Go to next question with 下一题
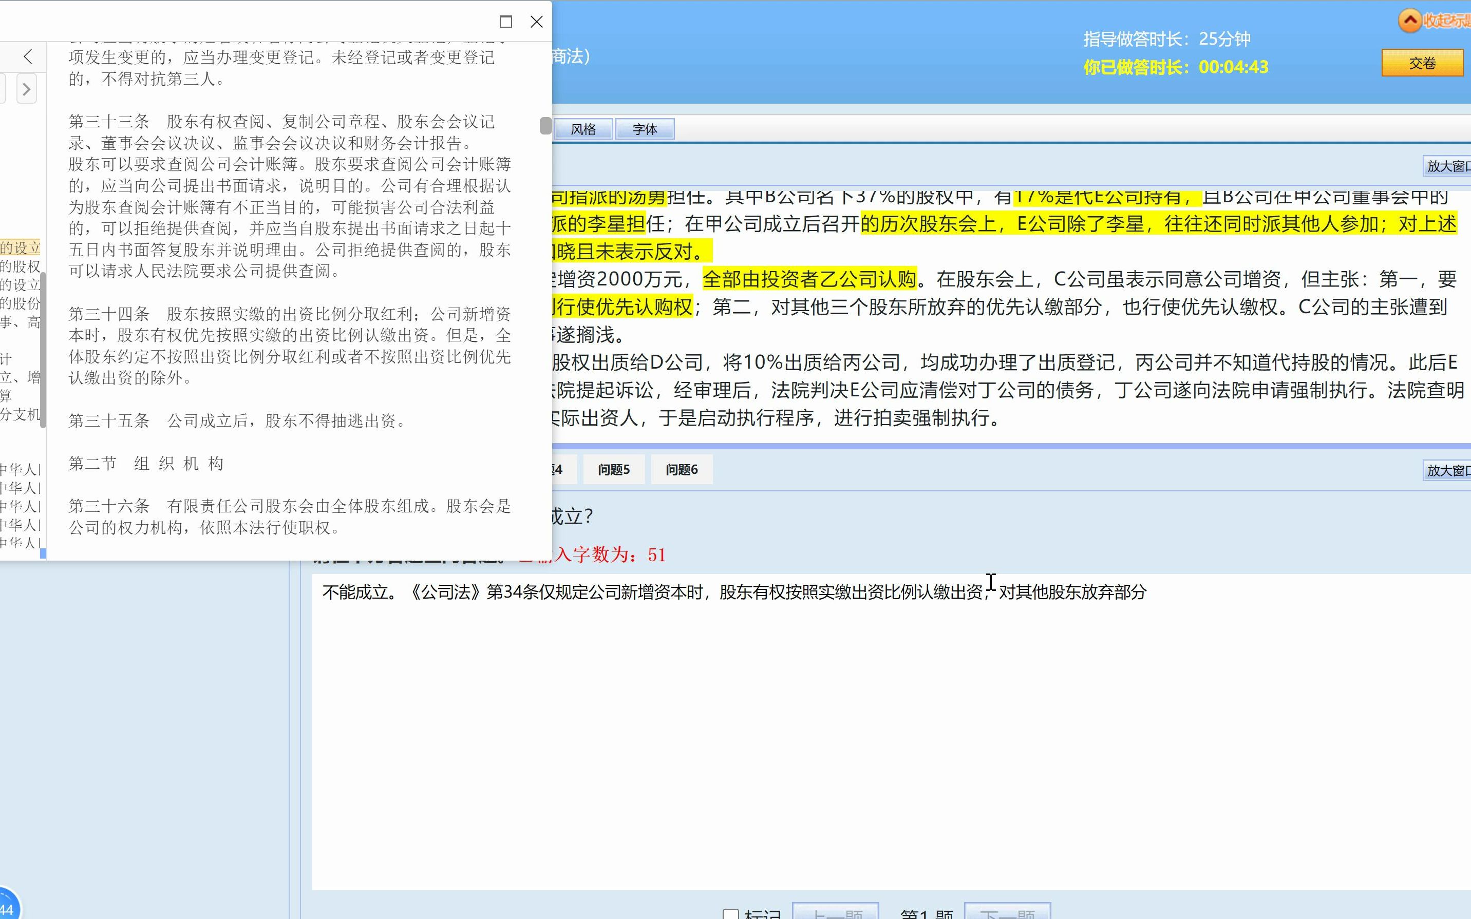Viewport: 1471px width, 919px height. [x=1007, y=912]
